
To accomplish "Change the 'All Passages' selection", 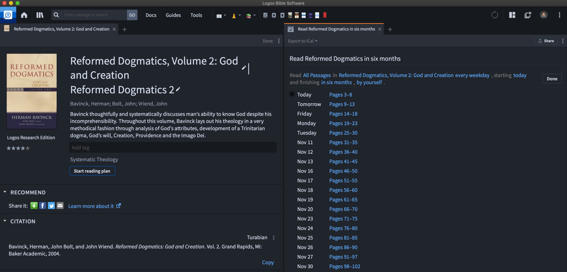I will click(317, 75).
